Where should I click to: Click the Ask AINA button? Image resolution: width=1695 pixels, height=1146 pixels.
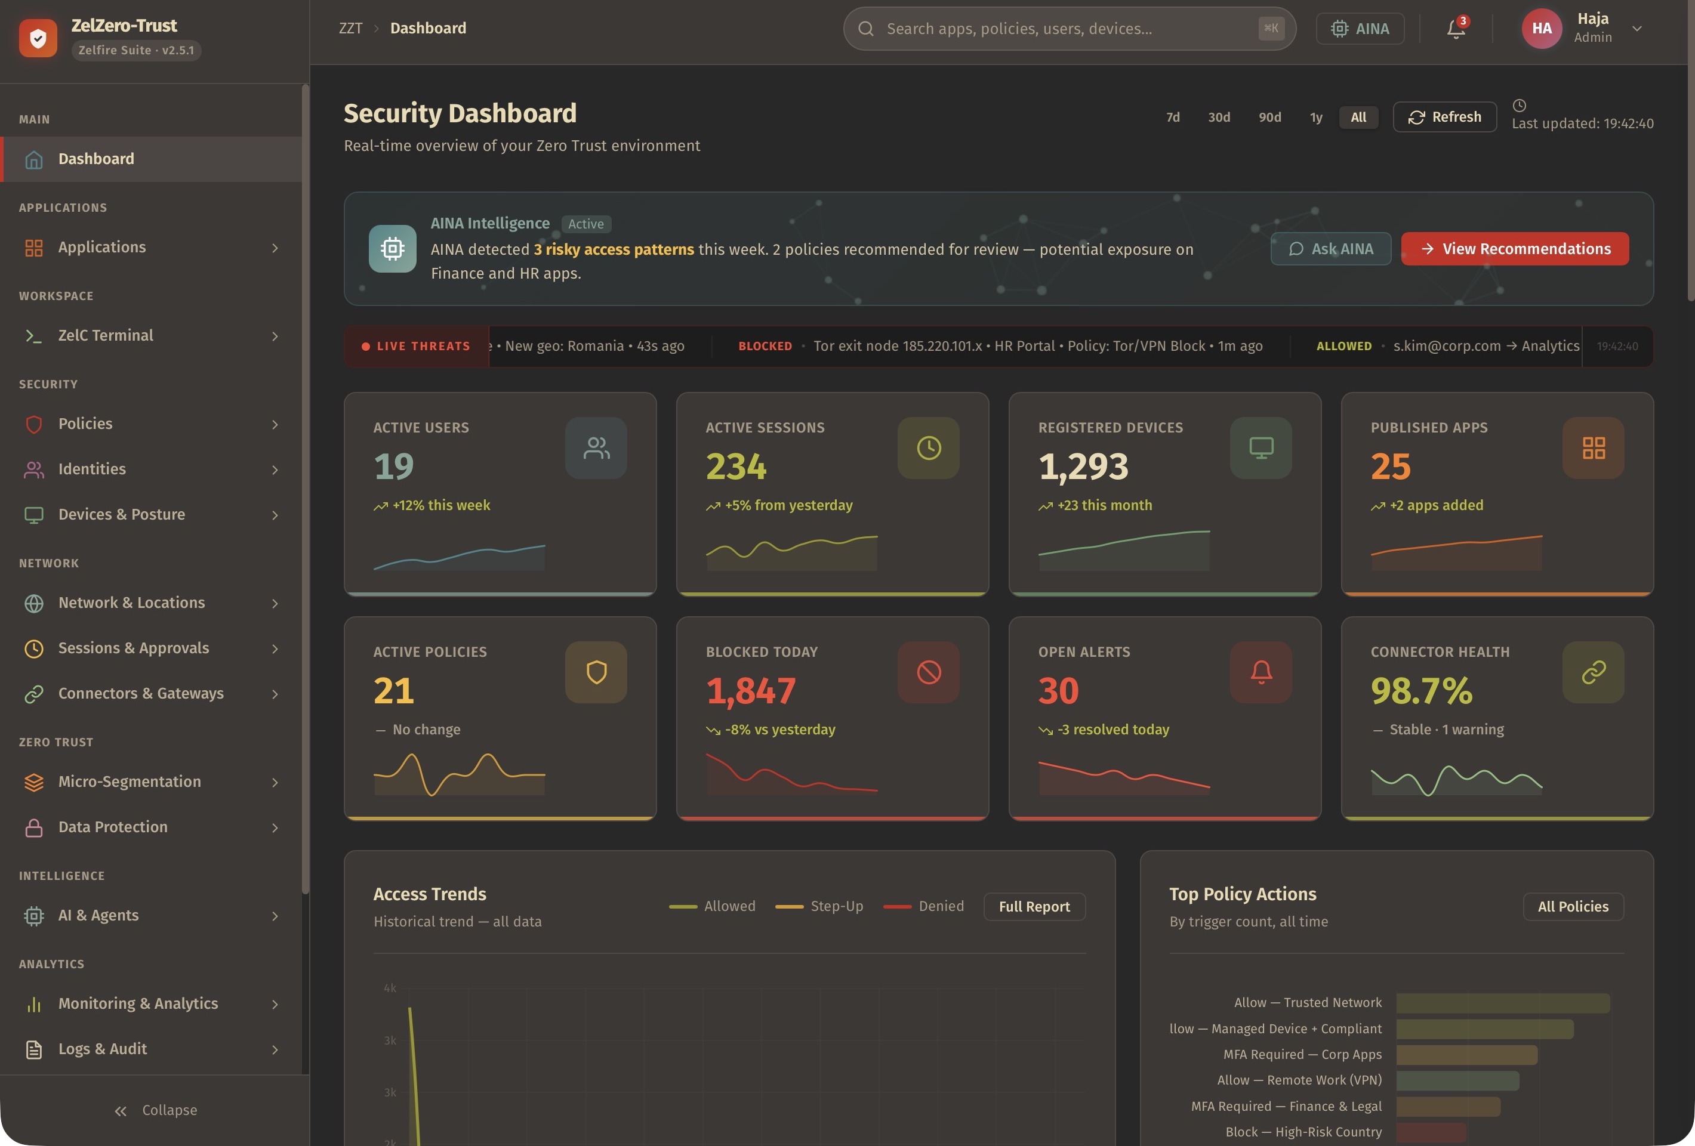click(1330, 249)
